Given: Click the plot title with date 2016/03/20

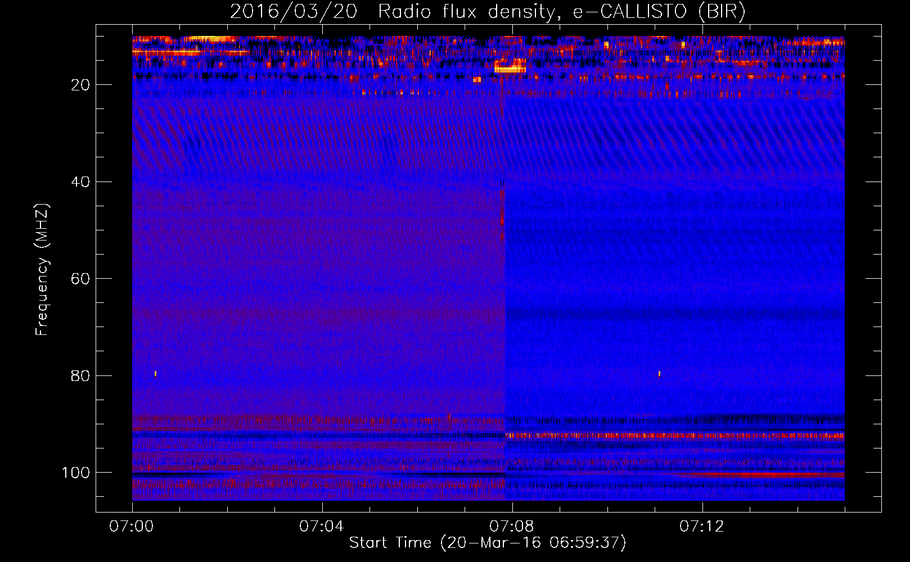Looking at the screenshot, I should tap(488, 11).
